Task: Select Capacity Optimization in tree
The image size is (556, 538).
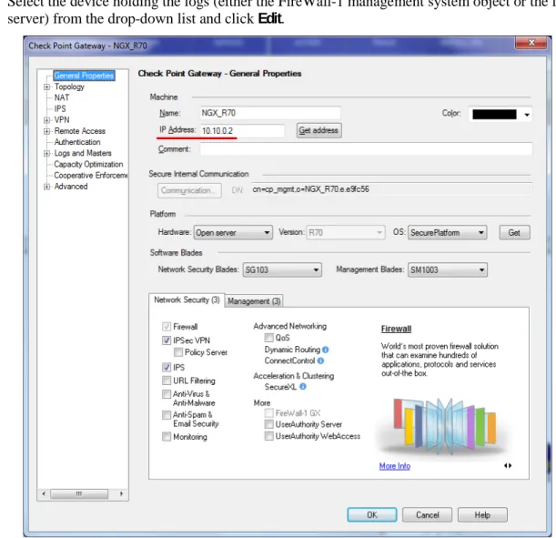Action: pyautogui.click(x=88, y=164)
